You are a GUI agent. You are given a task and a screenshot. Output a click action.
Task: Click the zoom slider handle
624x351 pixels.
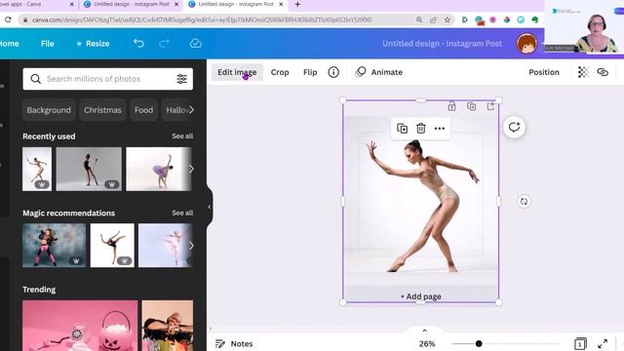pos(479,343)
